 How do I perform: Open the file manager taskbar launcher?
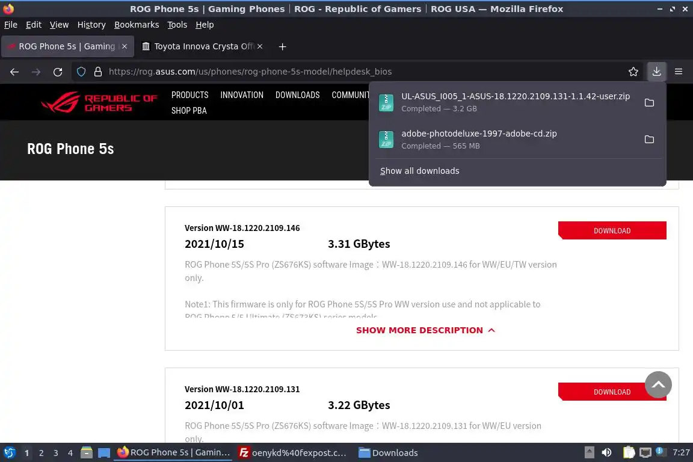[x=87, y=453]
